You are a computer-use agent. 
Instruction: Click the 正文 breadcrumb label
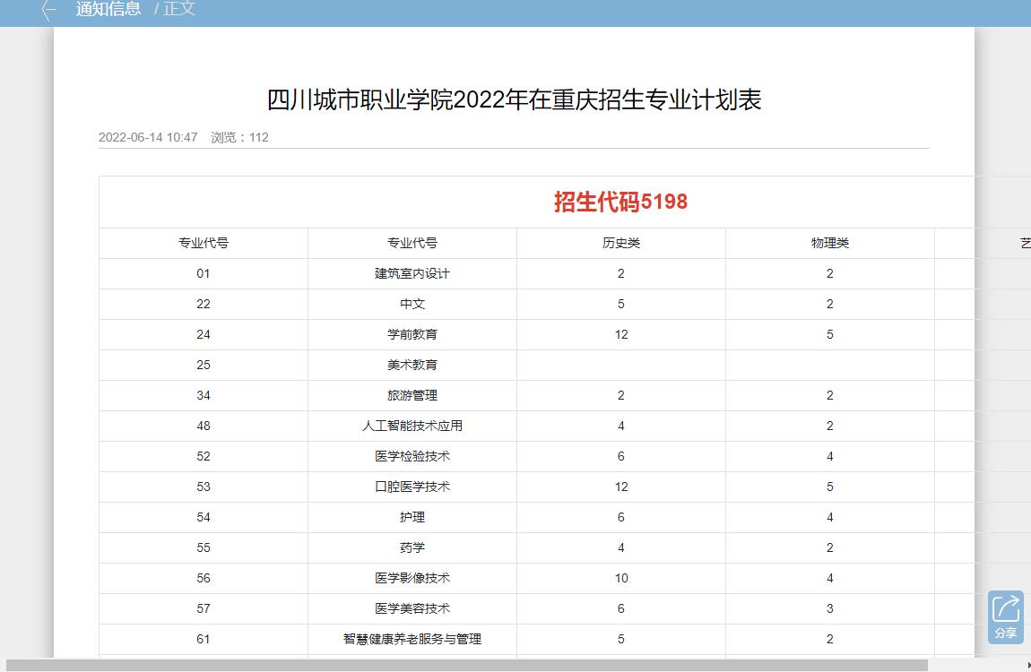tap(178, 9)
